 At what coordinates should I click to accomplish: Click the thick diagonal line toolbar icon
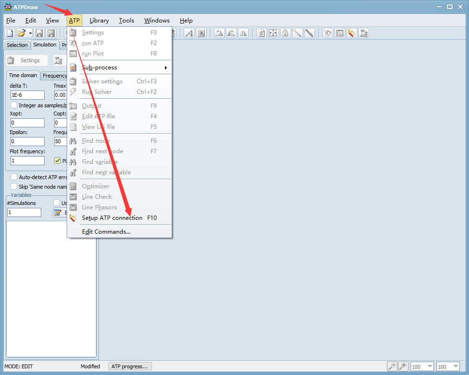tap(309, 33)
